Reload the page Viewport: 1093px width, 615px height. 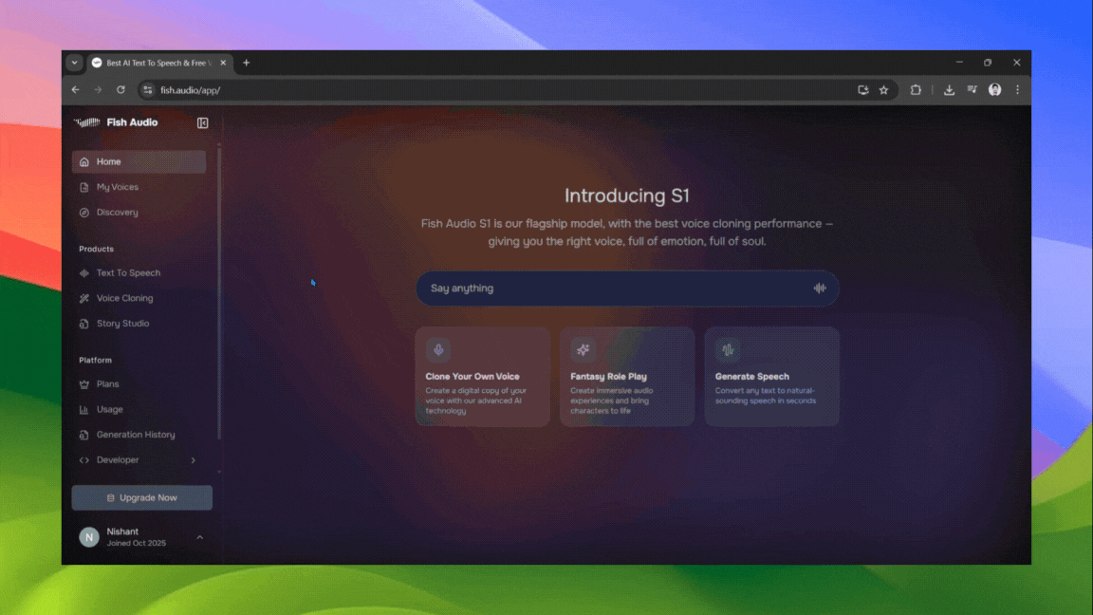[120, 90]
